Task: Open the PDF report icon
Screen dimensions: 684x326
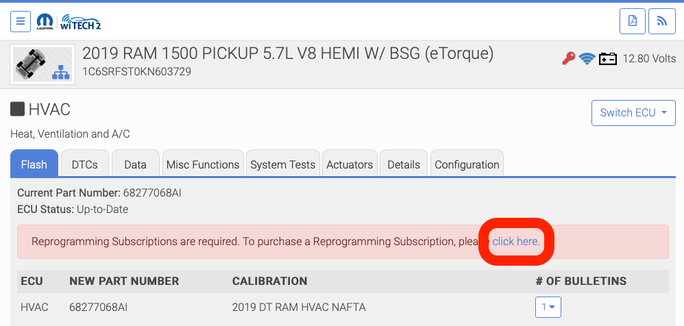Action: click(x=632, y=21)
